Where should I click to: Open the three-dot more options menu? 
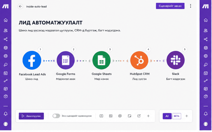(x=191, y=6)
